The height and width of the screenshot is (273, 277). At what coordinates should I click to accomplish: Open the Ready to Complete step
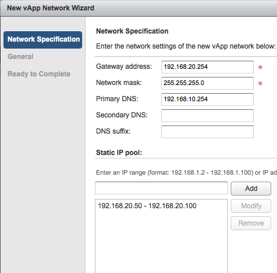point(39,74)
